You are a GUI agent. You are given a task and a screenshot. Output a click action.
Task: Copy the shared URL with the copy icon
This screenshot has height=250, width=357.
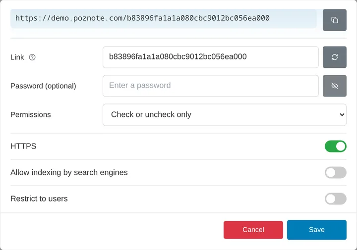[x=335, y=20]
